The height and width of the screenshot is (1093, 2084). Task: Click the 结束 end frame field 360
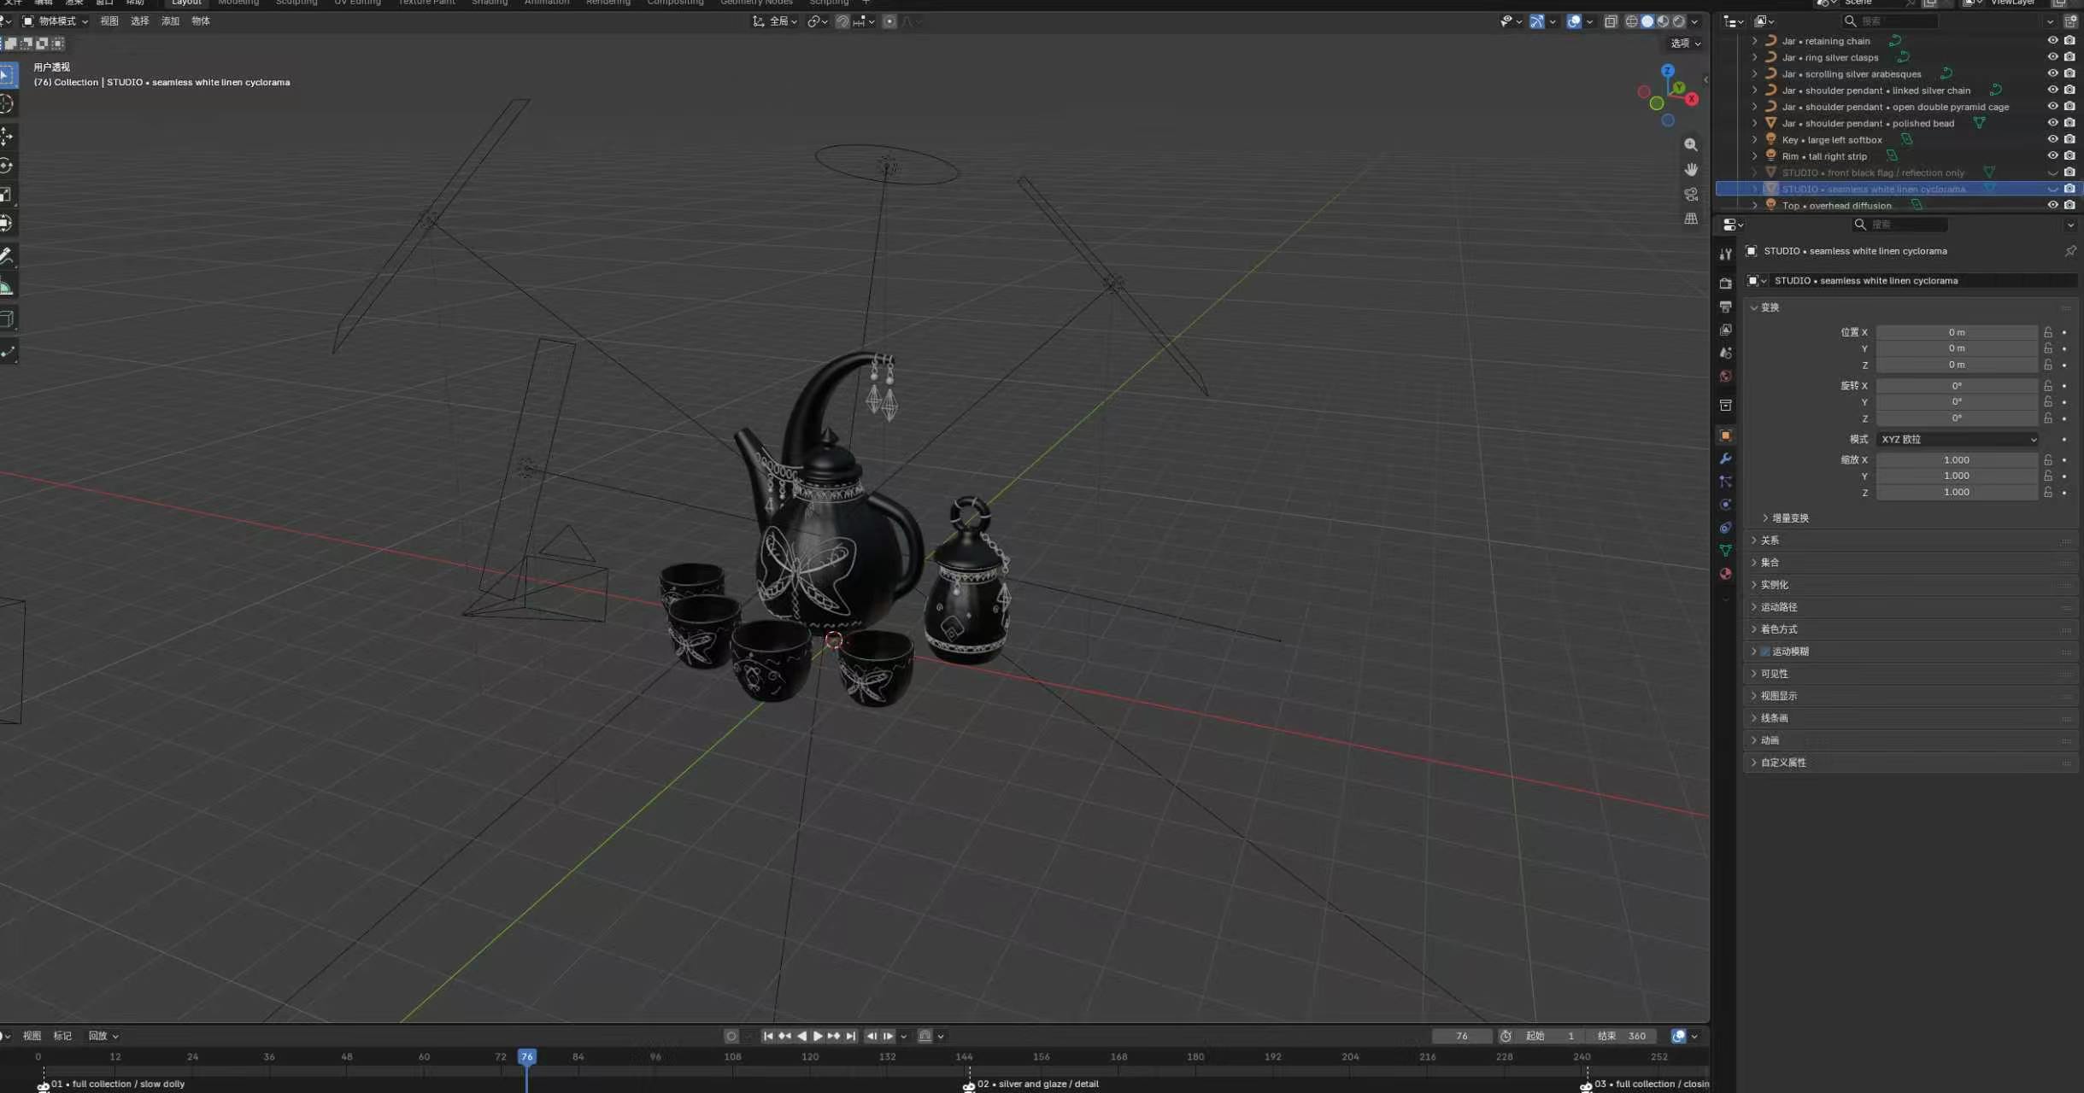(1622, 1036)
